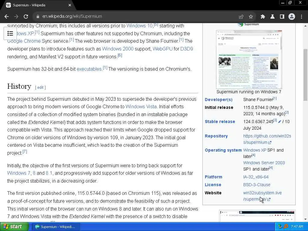The width and height of the screenshot is (308, 231).
Task: Select Supermium taskbar window button
Action: tap(56, 227)
